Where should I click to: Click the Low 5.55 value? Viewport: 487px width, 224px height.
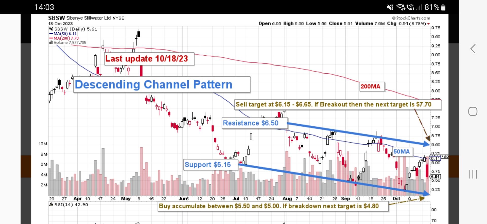click(316, 24)
